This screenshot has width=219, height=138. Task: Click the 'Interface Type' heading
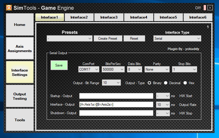[177, 32]
